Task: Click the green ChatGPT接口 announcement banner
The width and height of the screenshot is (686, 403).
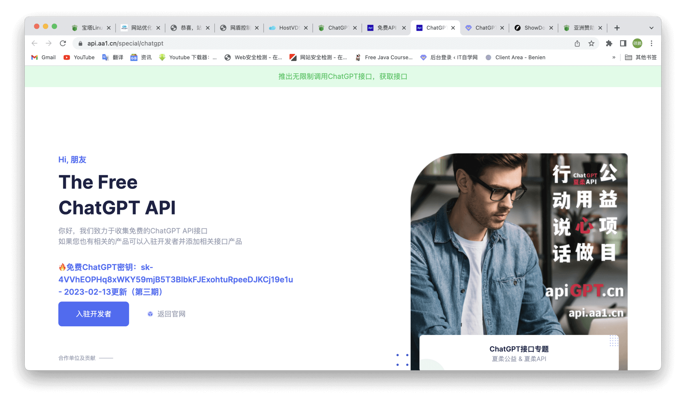Action: pos(343,76)
